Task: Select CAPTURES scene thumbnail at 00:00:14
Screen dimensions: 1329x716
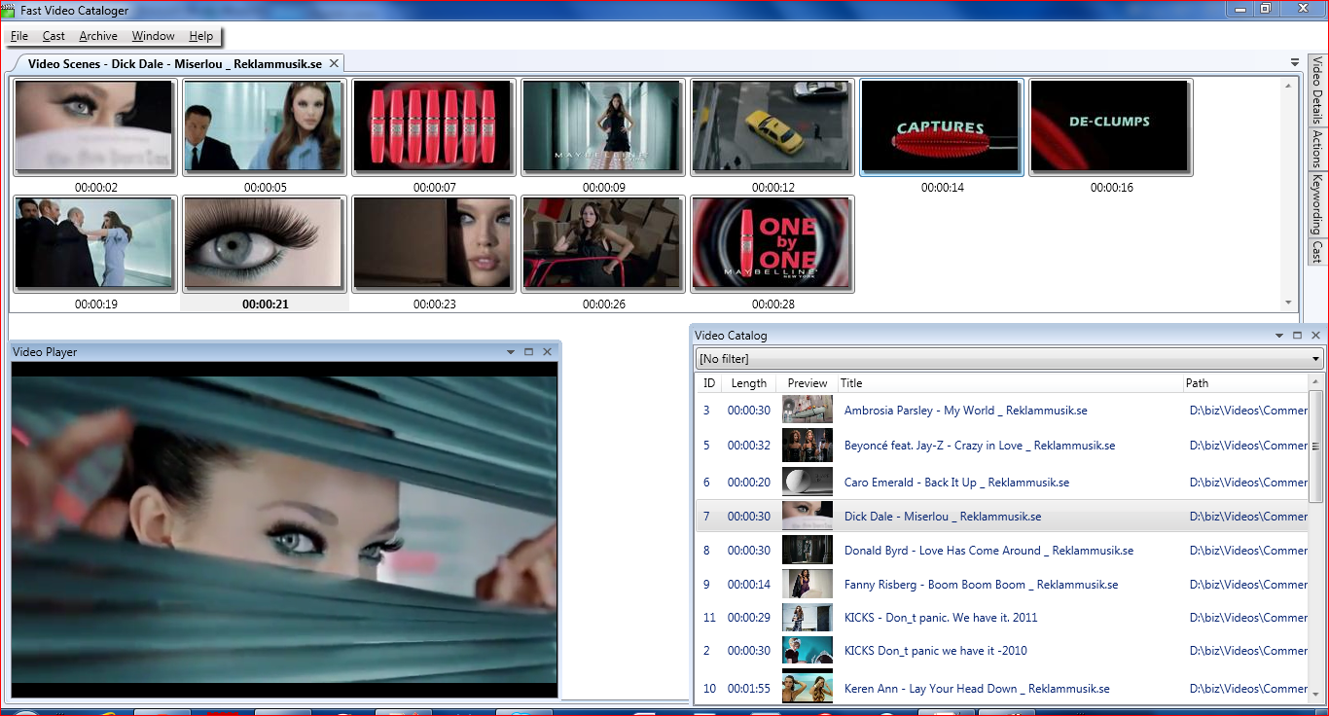Action: [x=941, y=127]
